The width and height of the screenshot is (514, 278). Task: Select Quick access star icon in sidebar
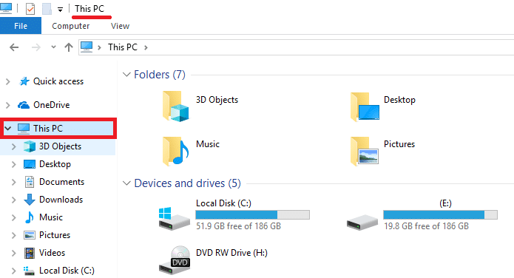(x=24, y=81)
